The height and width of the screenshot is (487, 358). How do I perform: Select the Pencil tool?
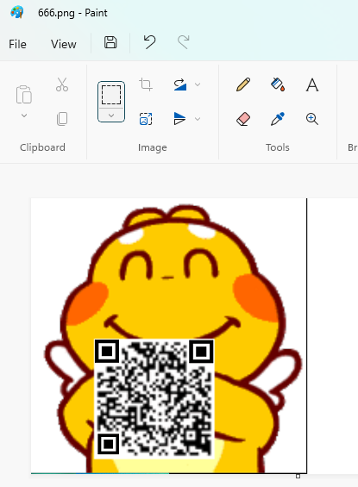pyautogui.click(x=243, y=84)
